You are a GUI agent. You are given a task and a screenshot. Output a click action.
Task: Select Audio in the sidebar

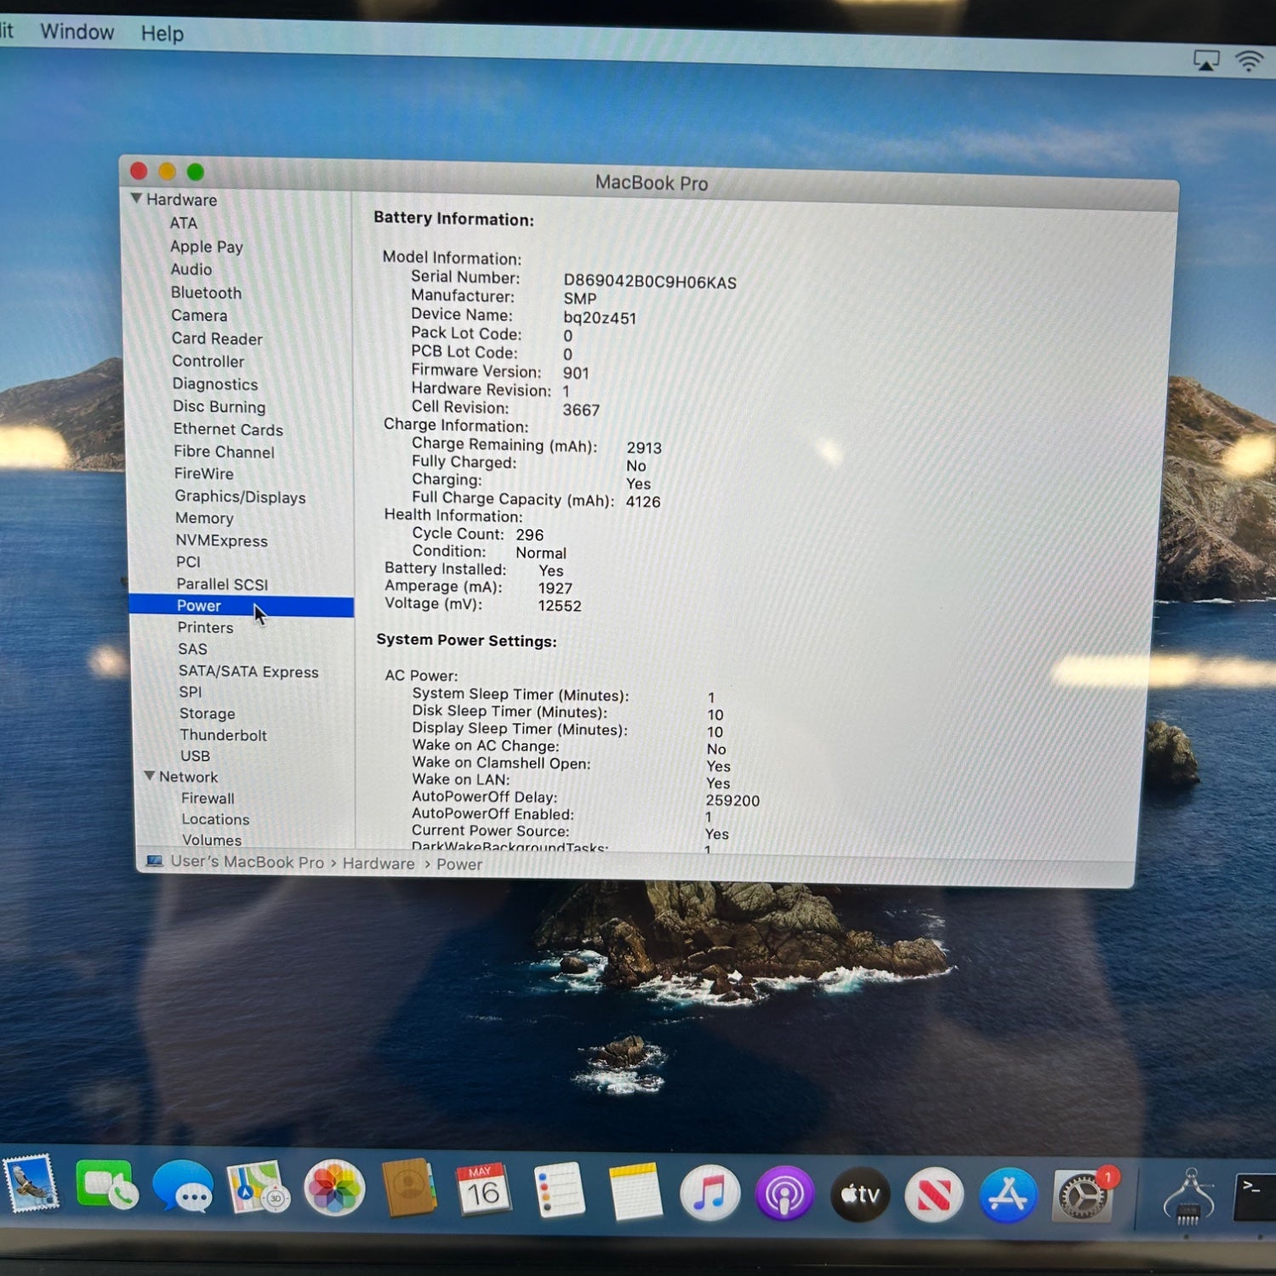point(191,269)
